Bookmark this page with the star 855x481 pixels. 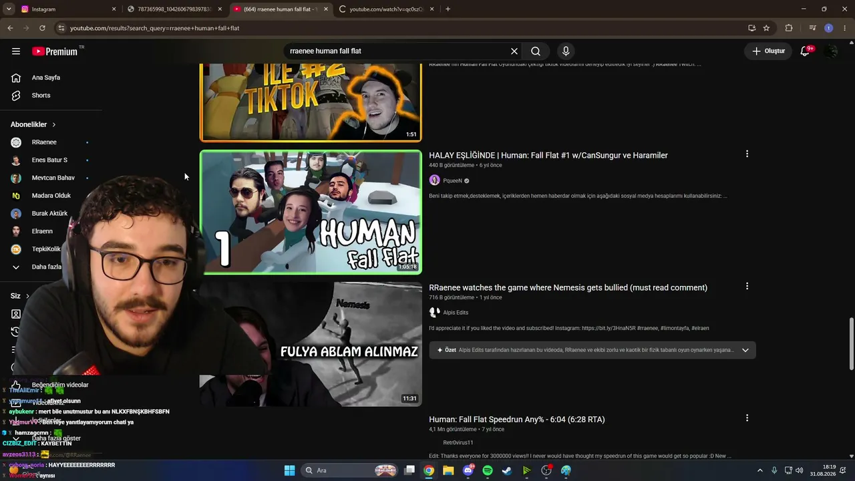click(766, 28)
